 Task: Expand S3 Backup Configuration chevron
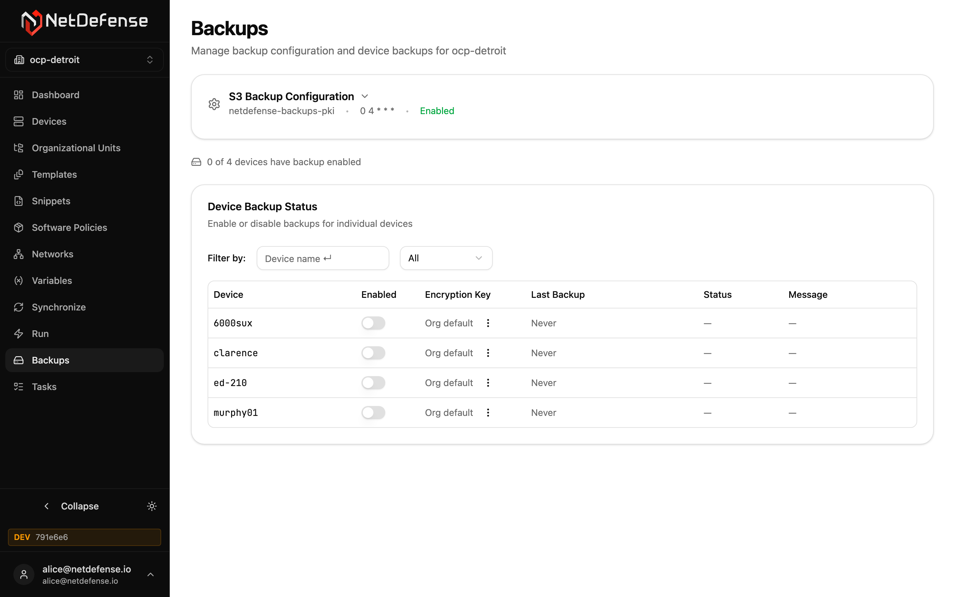coord(365,96)
